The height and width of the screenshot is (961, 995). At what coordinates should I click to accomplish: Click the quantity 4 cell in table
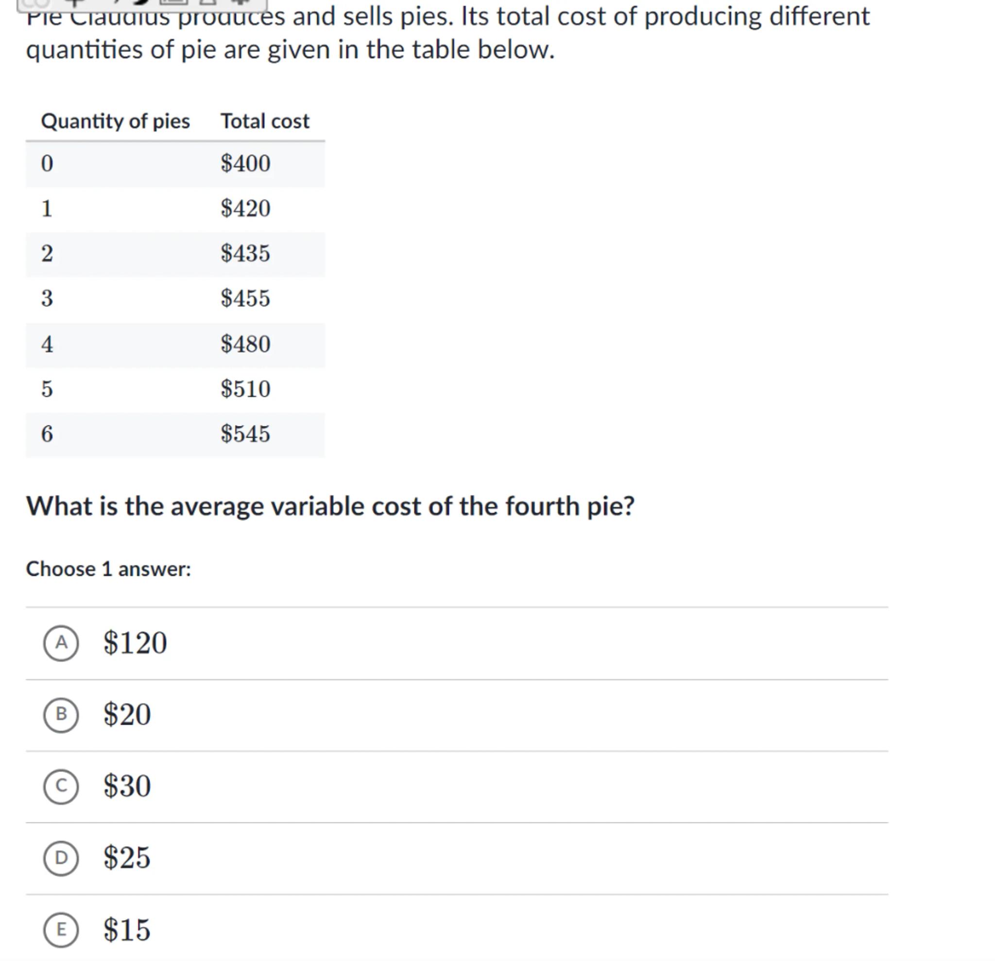coord(47,344)
